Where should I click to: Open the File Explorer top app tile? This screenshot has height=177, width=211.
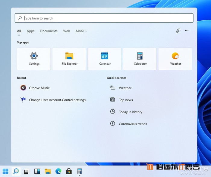tap(69, 59)
